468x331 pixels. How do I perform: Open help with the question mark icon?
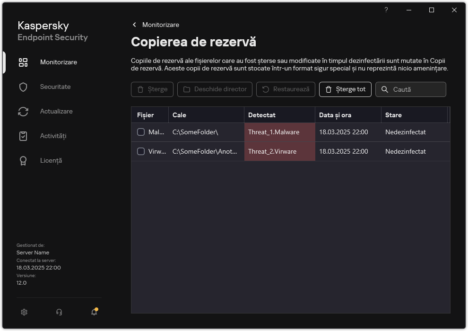[386, 10]
